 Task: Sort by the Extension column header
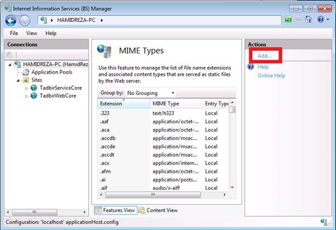click(x=124, y=103)
